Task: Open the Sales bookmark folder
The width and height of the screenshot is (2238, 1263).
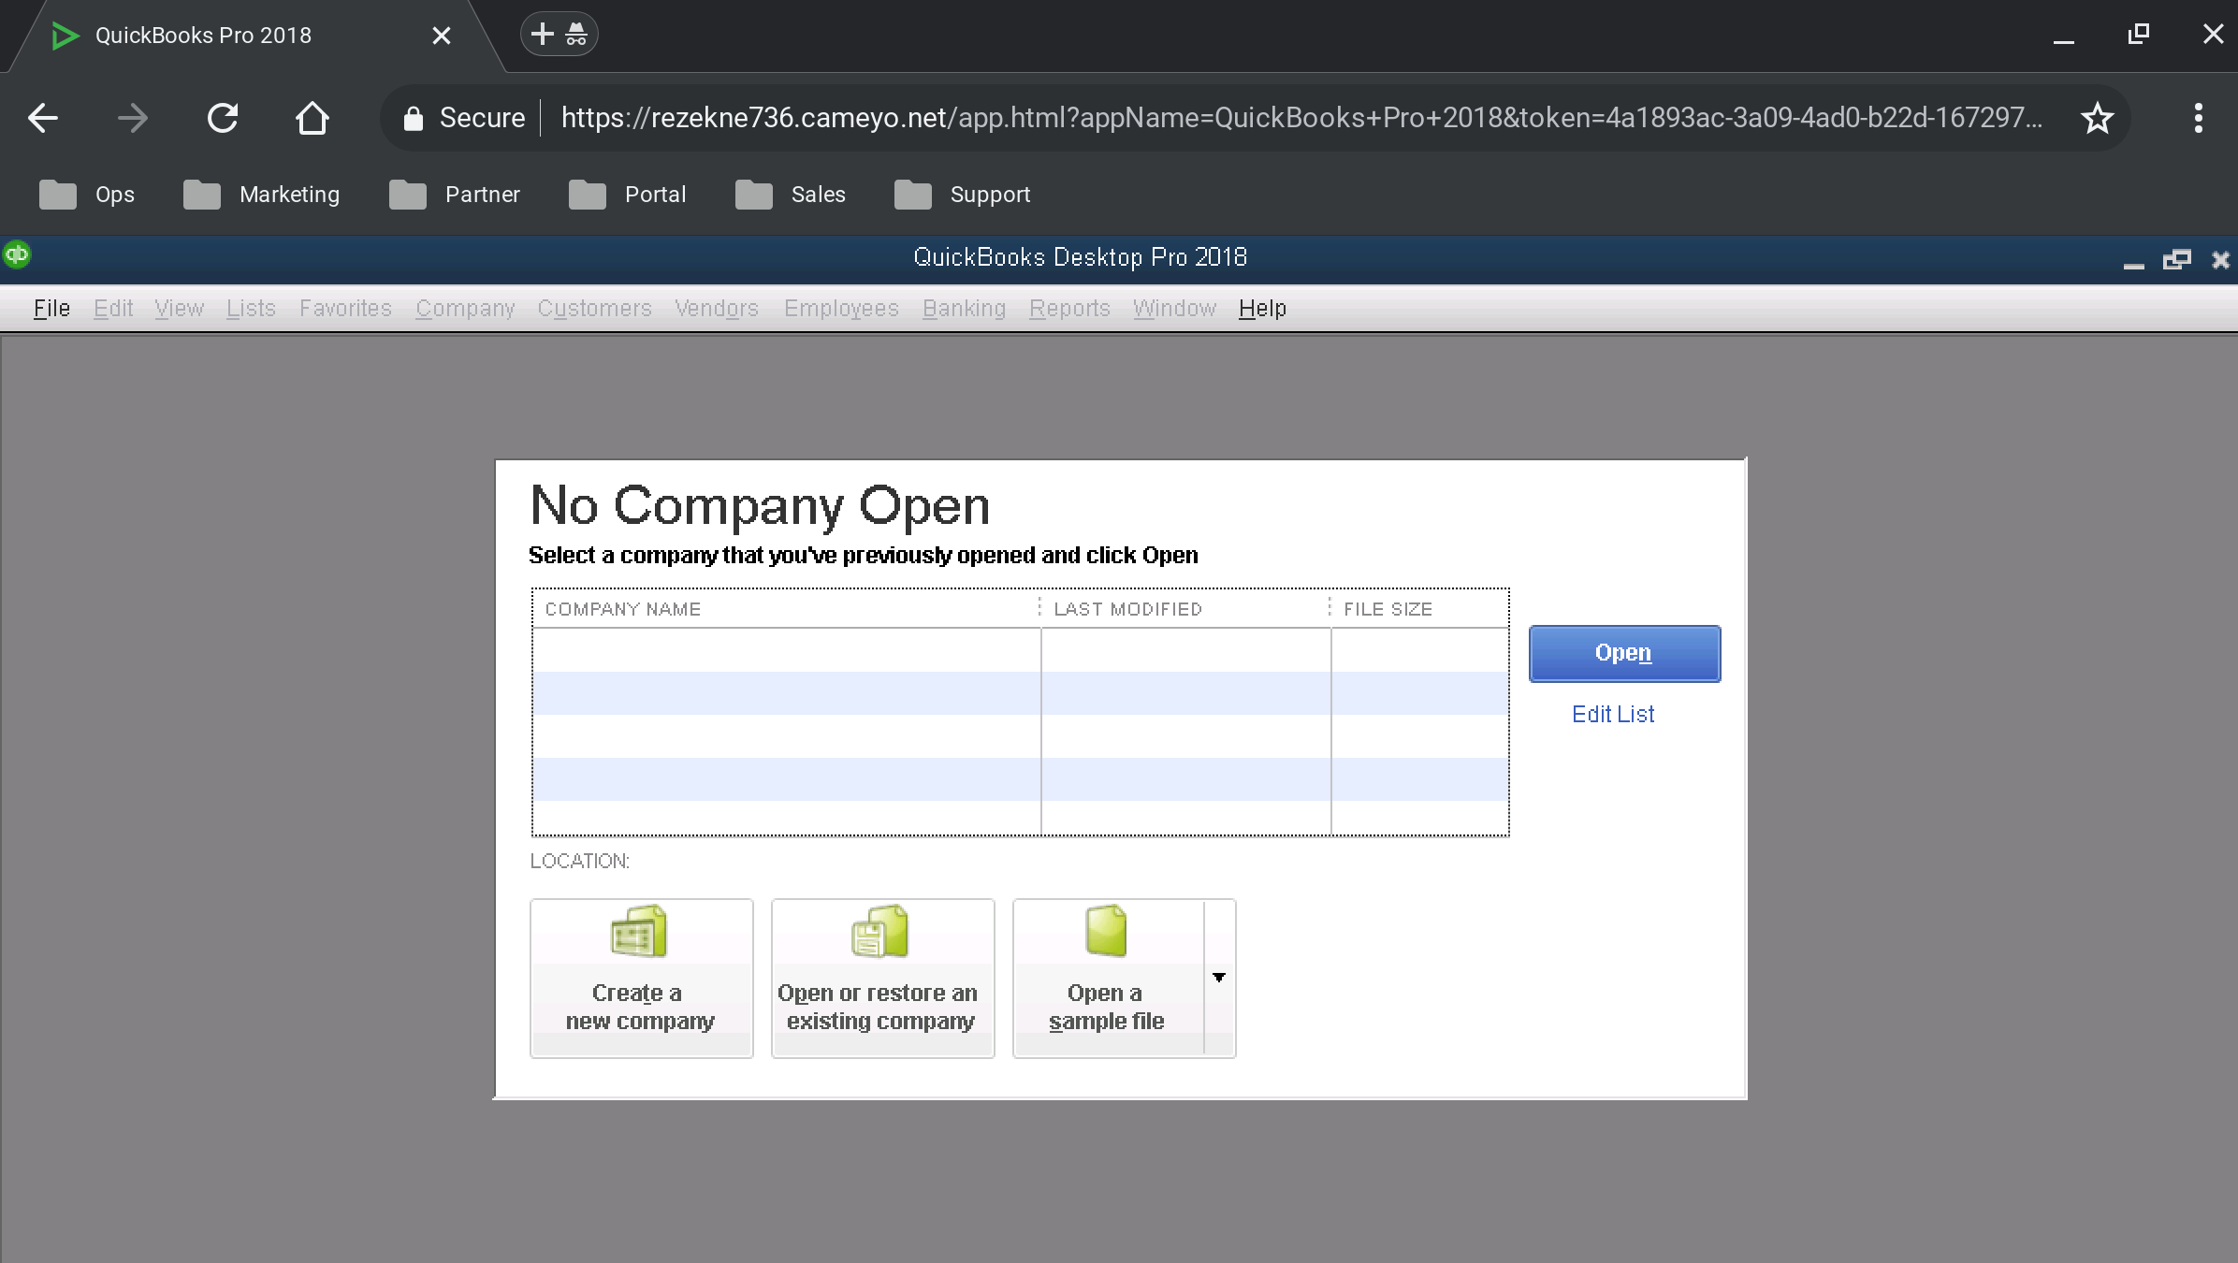Action: point(791,195)
